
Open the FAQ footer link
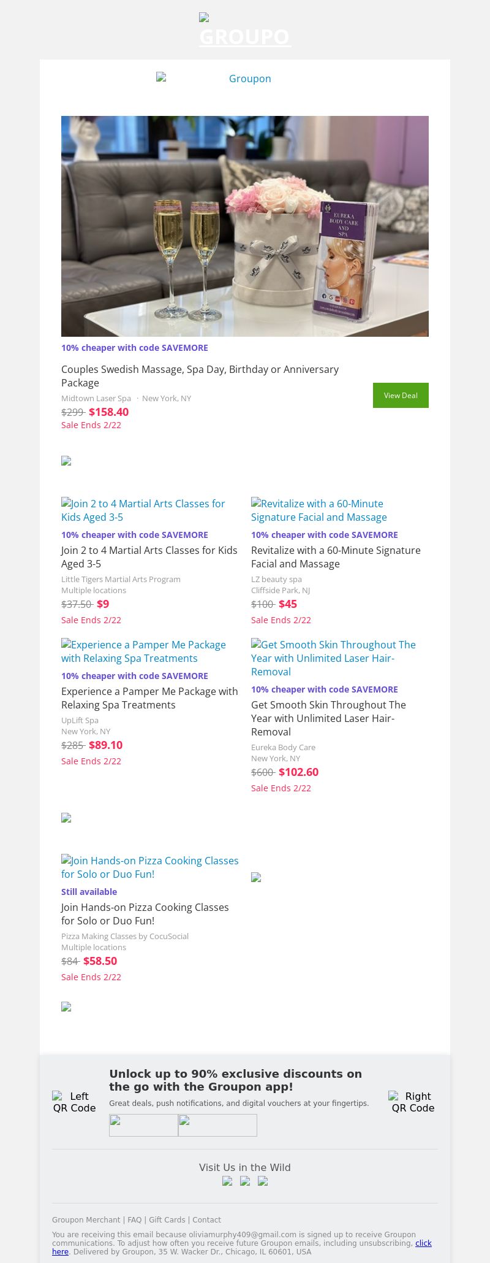pyautogui.click(x=134, y=1220)
